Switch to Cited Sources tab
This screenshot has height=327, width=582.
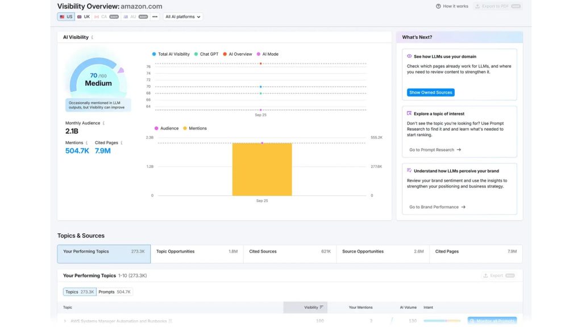[x=290, y=254]
